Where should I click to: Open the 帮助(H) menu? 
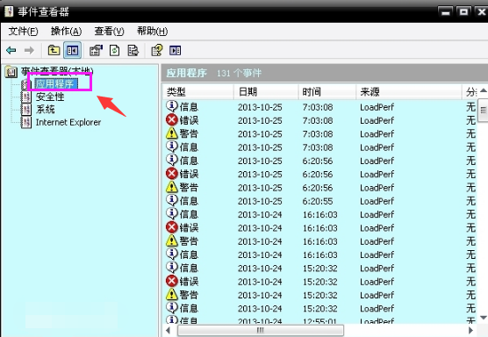(152, 31)
